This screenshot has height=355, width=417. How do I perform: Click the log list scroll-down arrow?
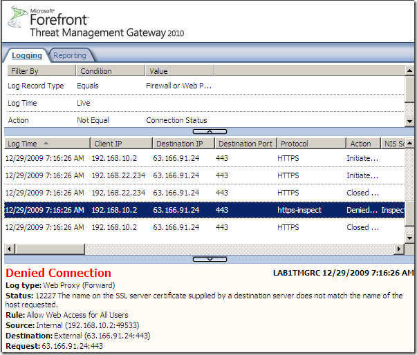tap(409, 238)
